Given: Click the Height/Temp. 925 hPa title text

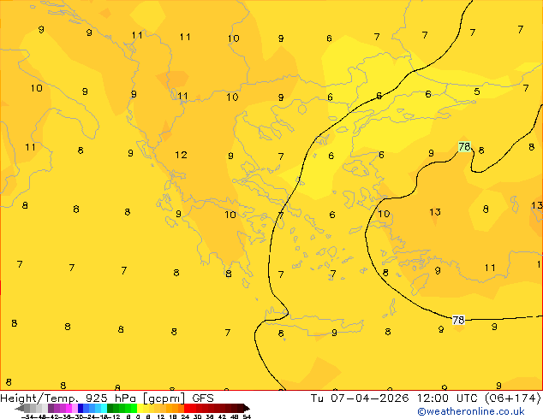Looking at the screenshot, I should (x=69, y=398).
